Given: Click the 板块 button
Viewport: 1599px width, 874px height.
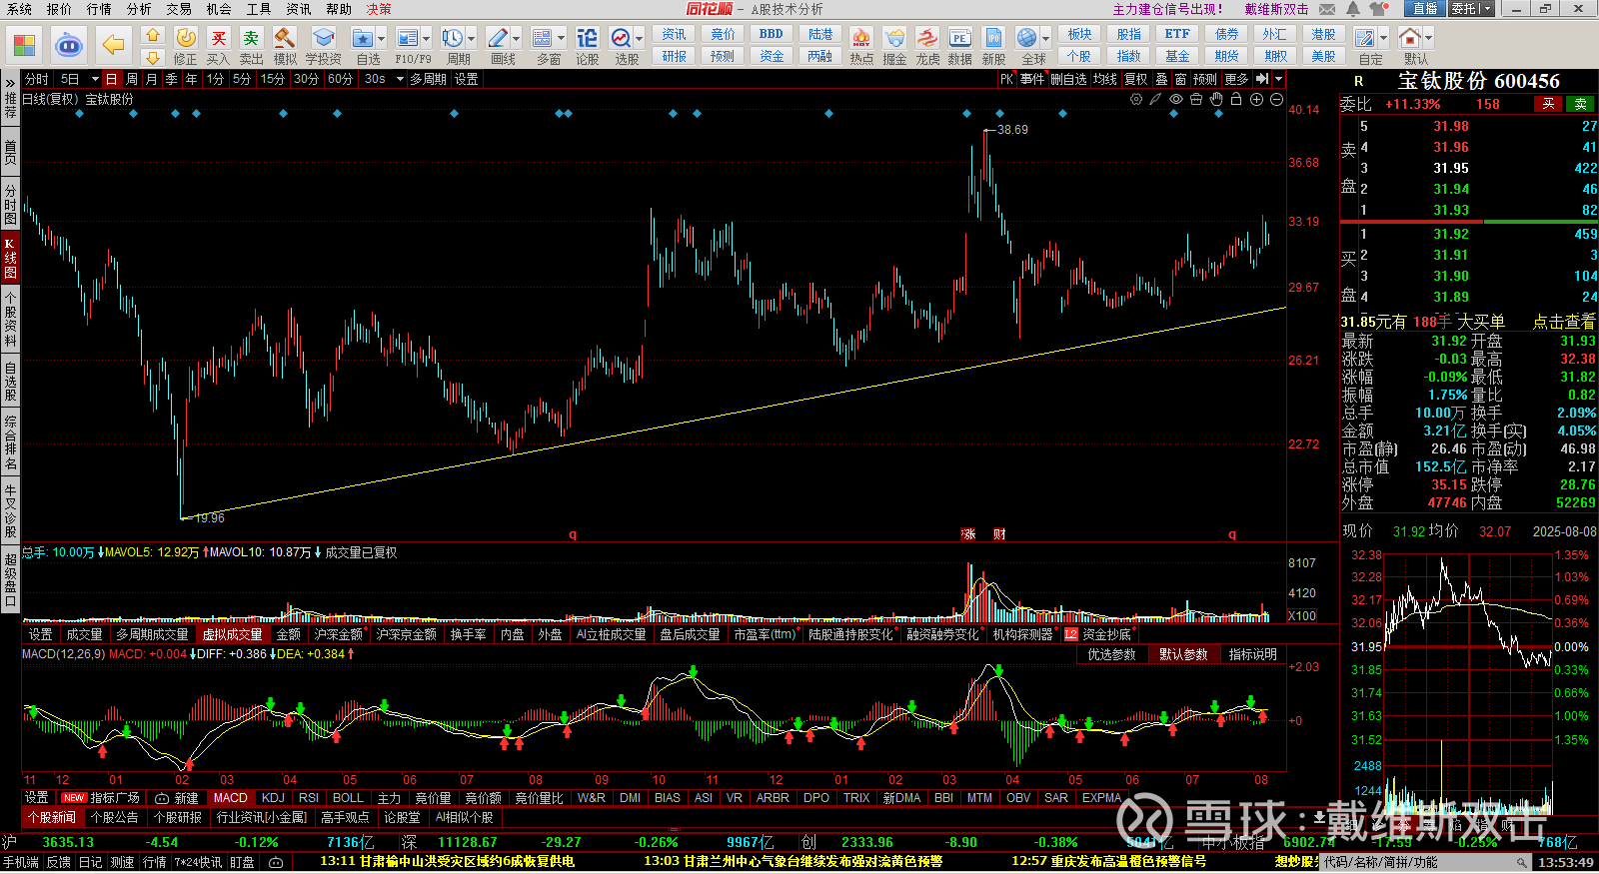Looking at the screenshot, I should pos(1079,34).
